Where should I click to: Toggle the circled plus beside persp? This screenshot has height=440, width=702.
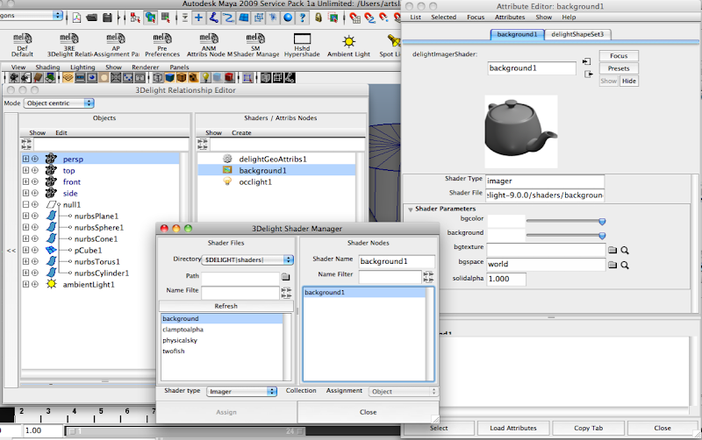35,159
